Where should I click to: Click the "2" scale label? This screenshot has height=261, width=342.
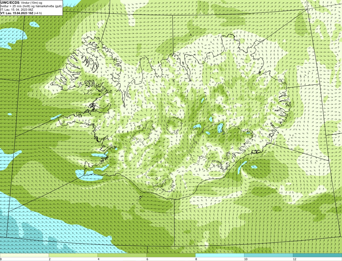pyautogui.click(x=50, y=259)
